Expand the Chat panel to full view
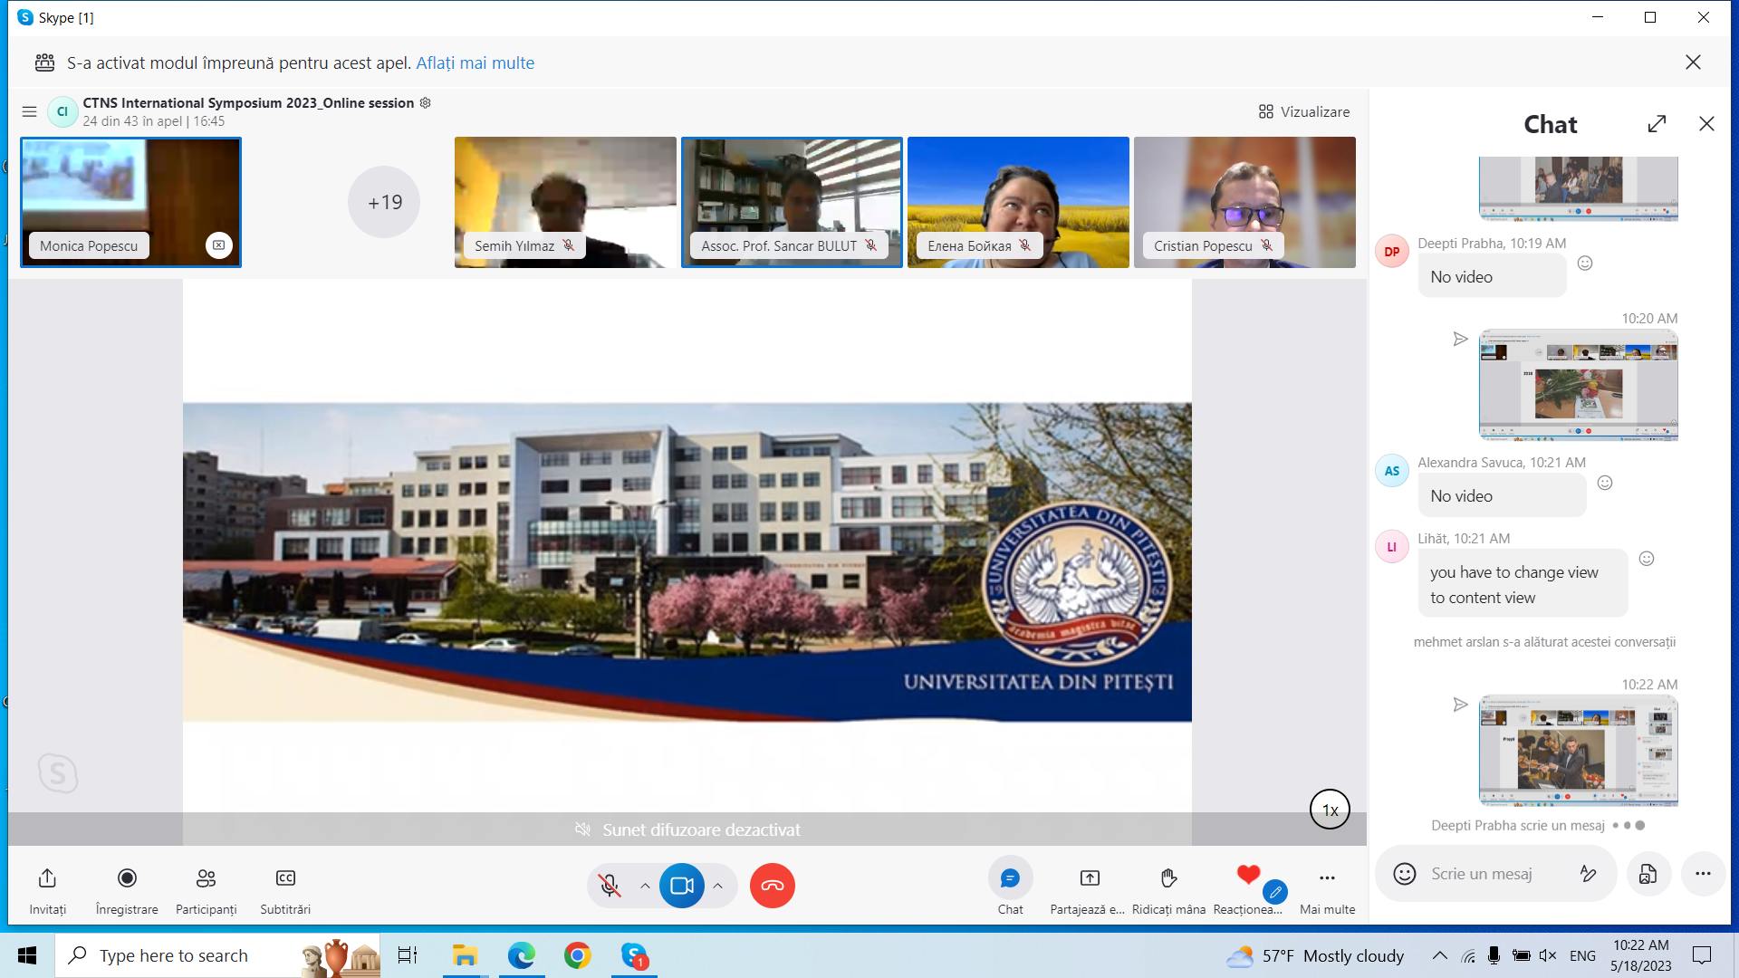Image resolution: width=1739 pixels, height=978 pixels. (x=1657, y=124)
